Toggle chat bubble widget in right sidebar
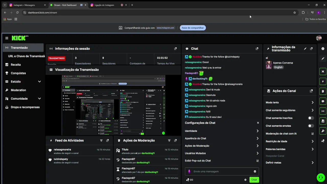Viewport: 327px width, 184px height. coord(323,101)
